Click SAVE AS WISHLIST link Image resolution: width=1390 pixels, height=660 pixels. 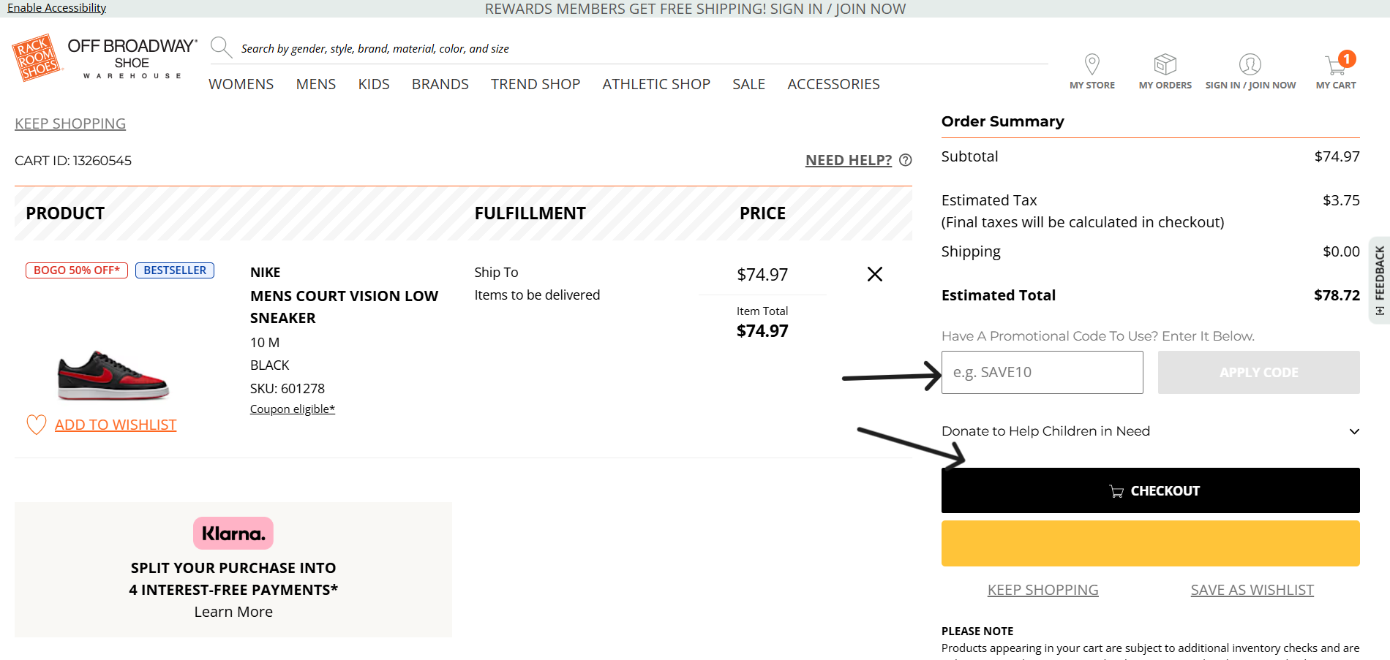tap(1252, 590)
